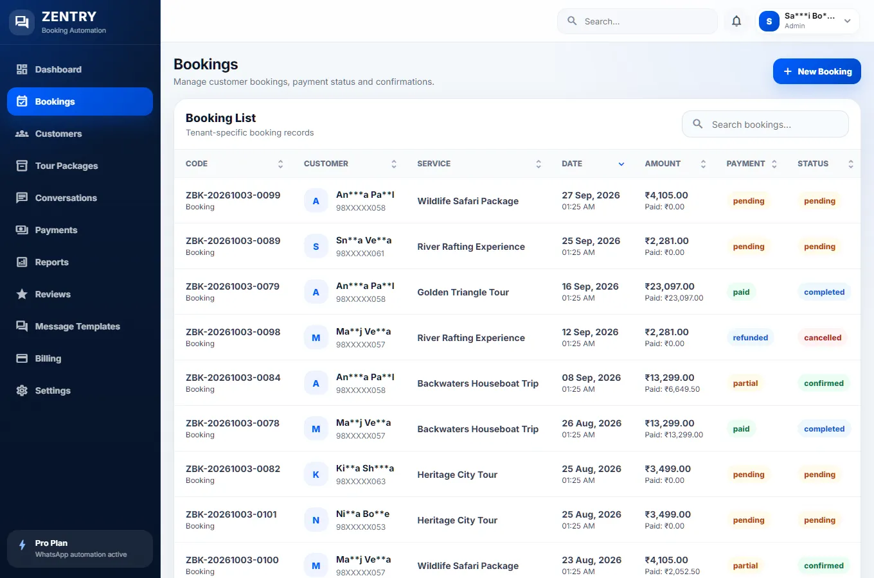Click cancelled status badge
Image resolution: width=874 pixels, height=578 pixels.
click(823, 338)
